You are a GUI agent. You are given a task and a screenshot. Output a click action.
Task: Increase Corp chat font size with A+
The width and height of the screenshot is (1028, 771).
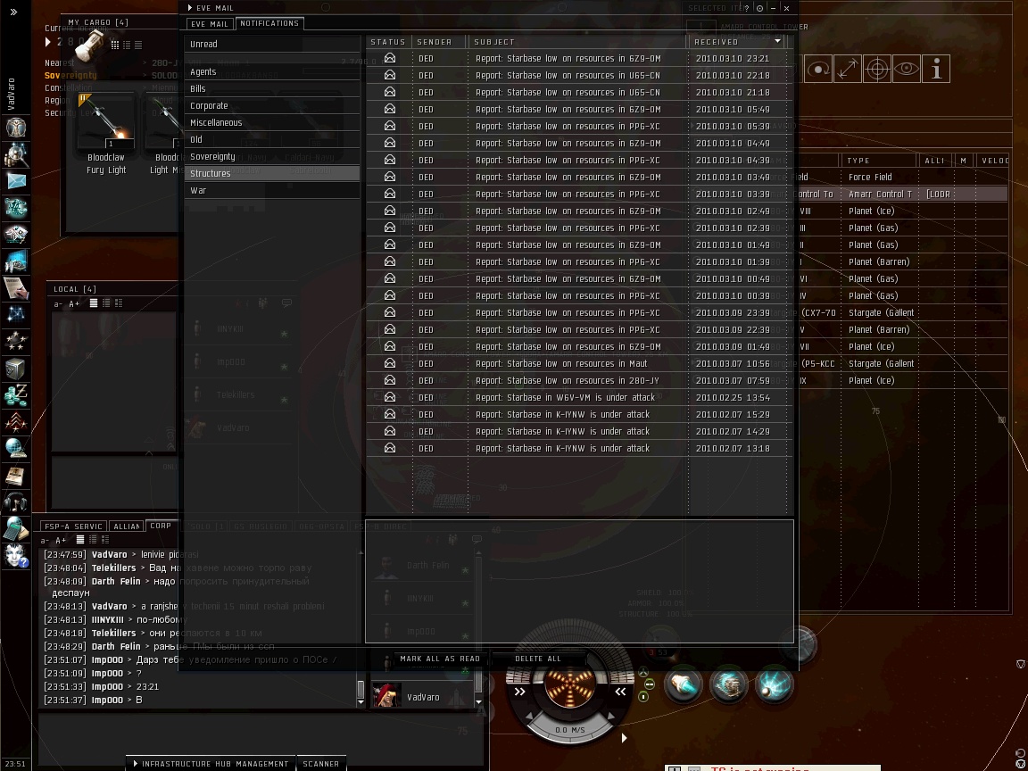click(61, 540)
